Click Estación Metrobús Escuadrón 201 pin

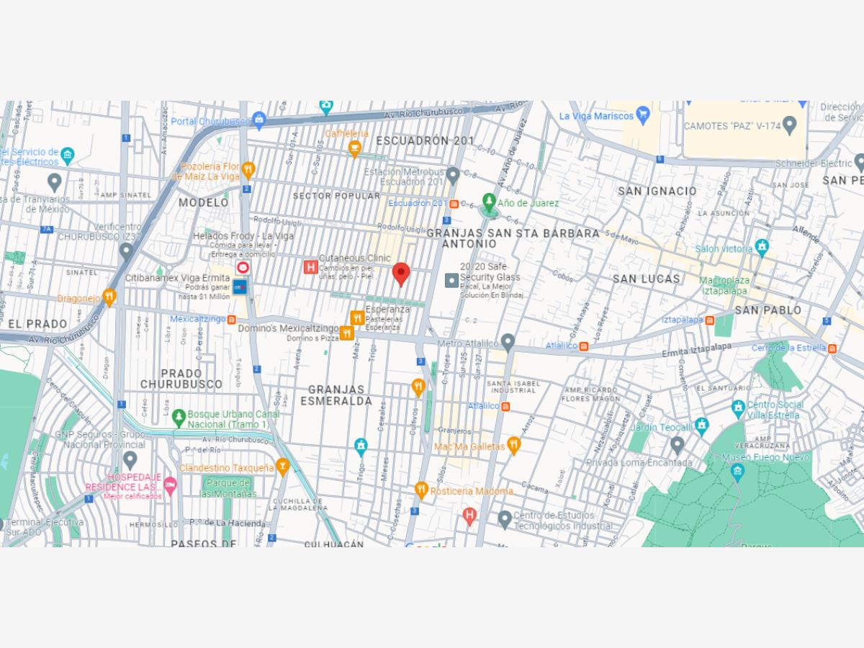pos(452,175)
